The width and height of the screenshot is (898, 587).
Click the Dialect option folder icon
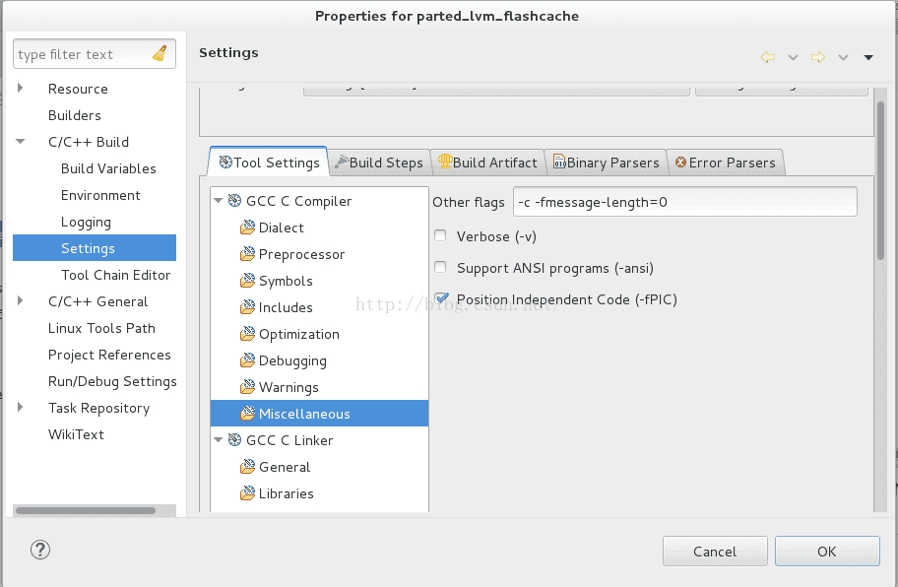248,228
